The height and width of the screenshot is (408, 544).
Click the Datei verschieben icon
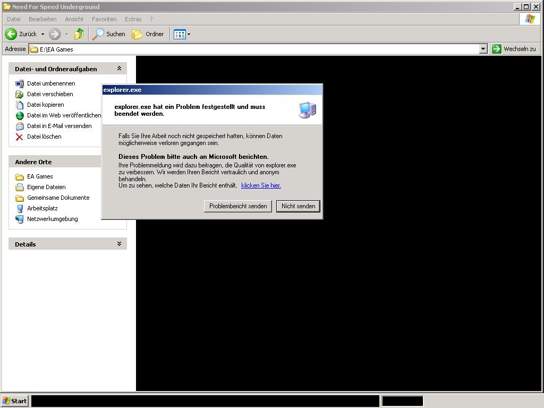[20, 94]
